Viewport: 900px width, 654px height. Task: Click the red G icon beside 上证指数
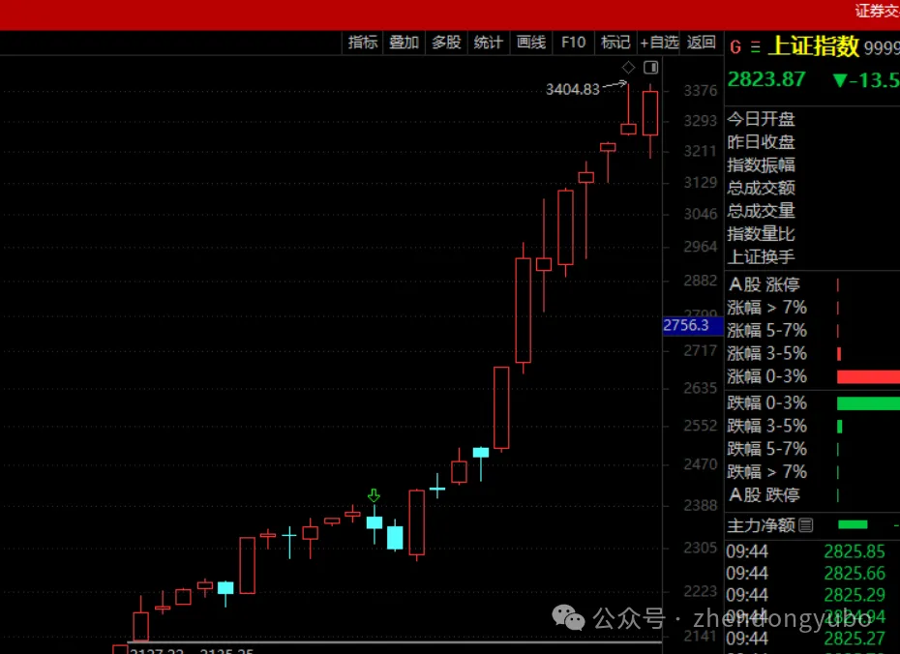coord(735,46)
